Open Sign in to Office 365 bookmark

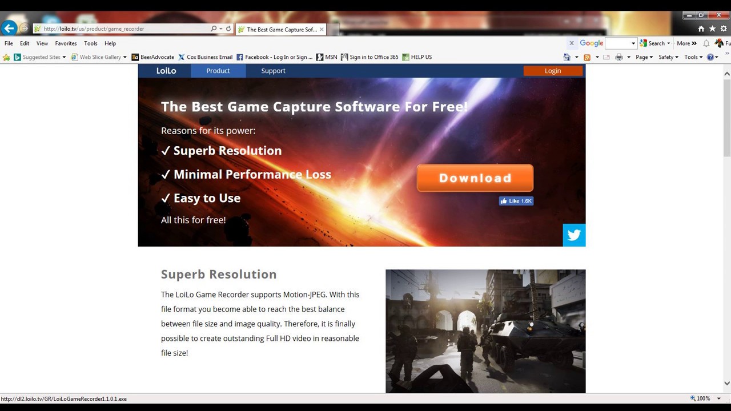coord(369,57)
